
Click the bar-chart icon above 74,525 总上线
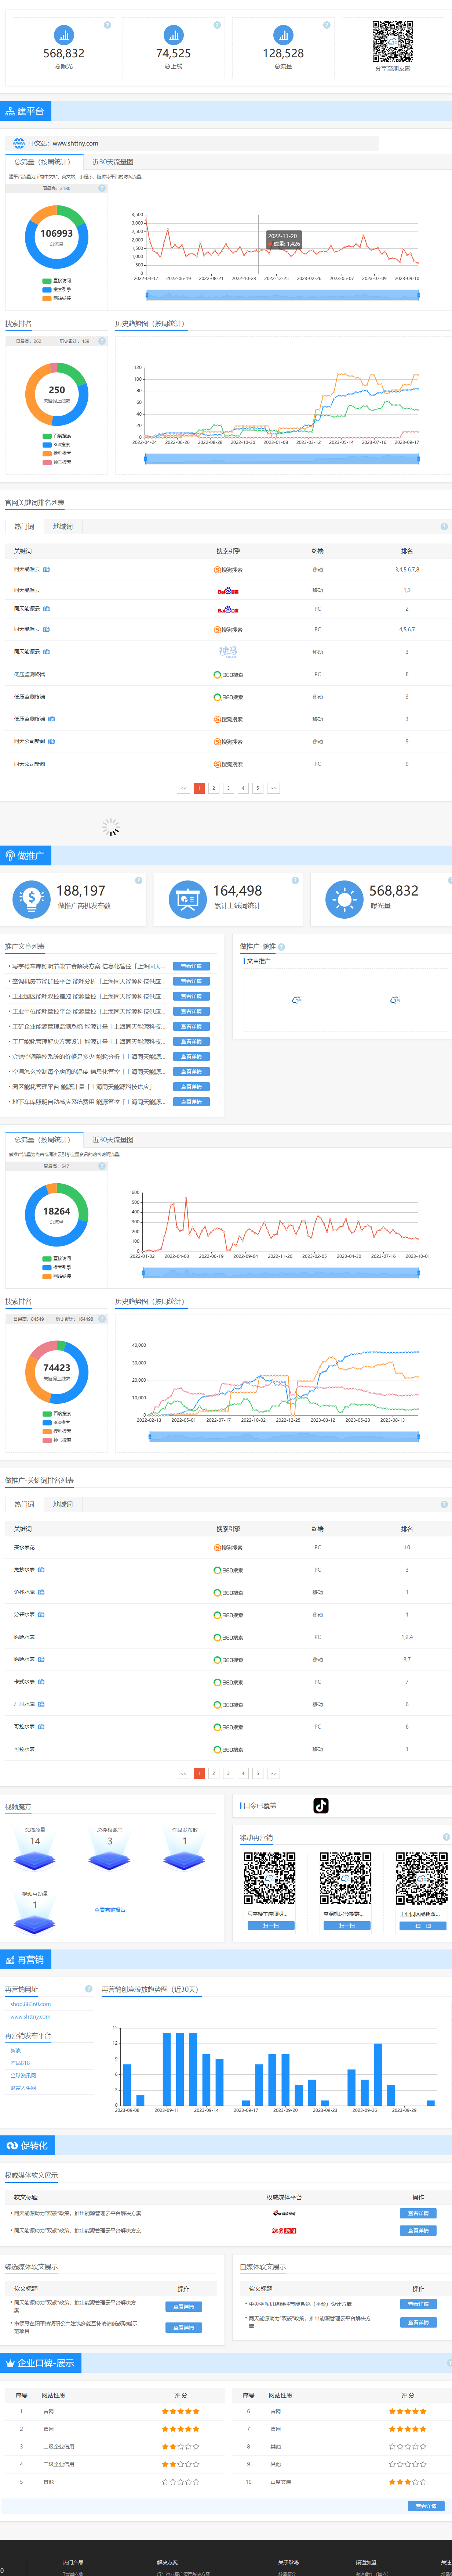[174, 34]
